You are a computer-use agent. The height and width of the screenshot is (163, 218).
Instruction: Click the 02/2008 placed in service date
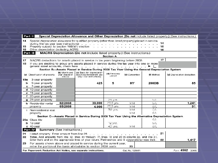[x=65, y=103]
